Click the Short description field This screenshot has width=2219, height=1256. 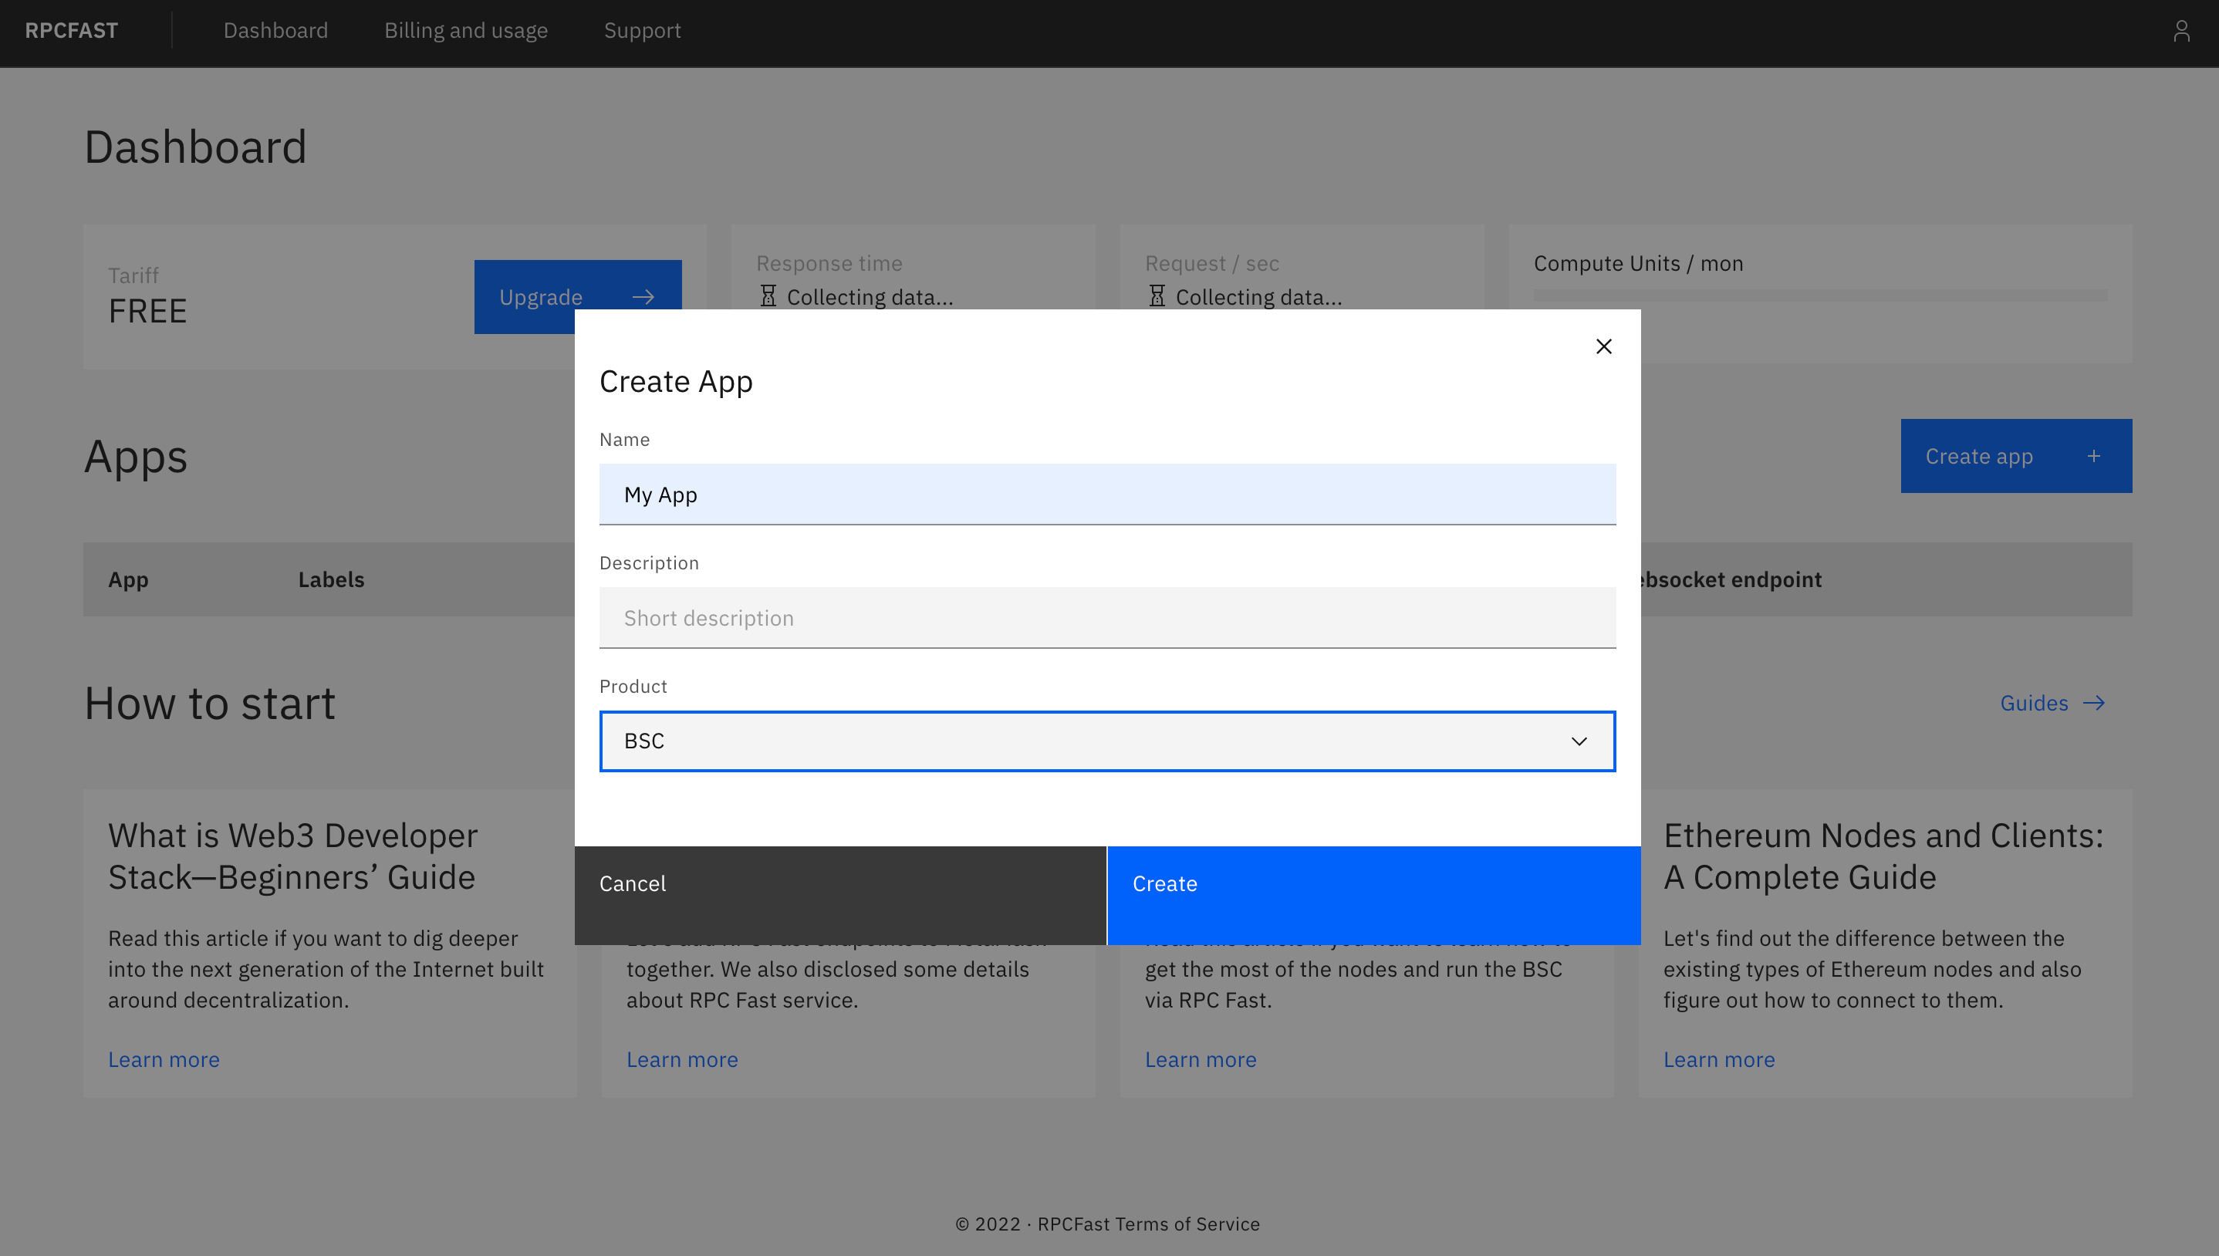click(1106, 618)
